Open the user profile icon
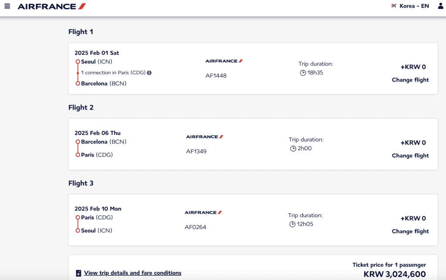 [x=440, y=6]
